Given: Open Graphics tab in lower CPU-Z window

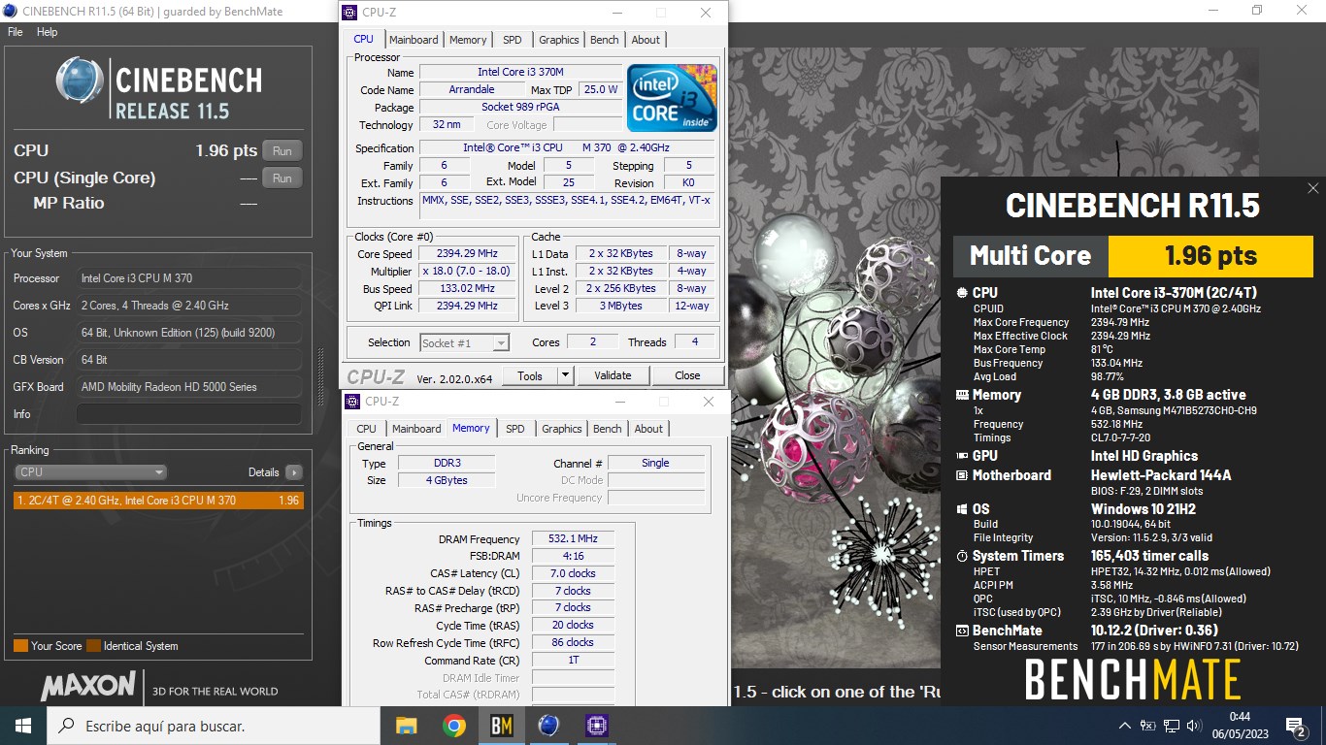Looking at the screenshot, I should [x=562, y=429].
